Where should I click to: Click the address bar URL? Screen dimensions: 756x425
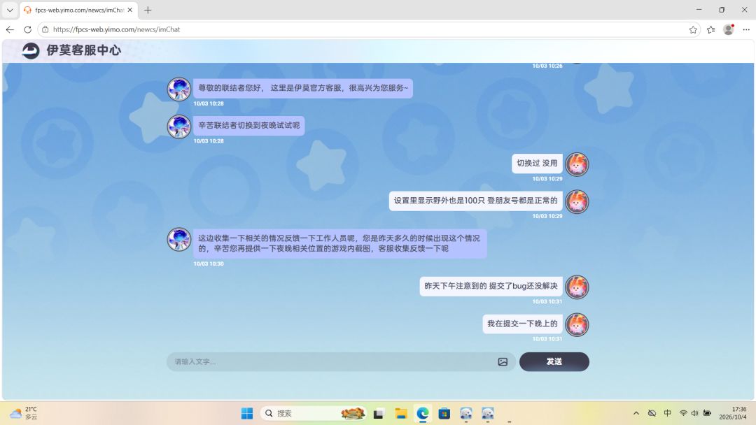point(116,29)
